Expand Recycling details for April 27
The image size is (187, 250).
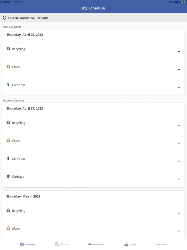click(179, 125)
